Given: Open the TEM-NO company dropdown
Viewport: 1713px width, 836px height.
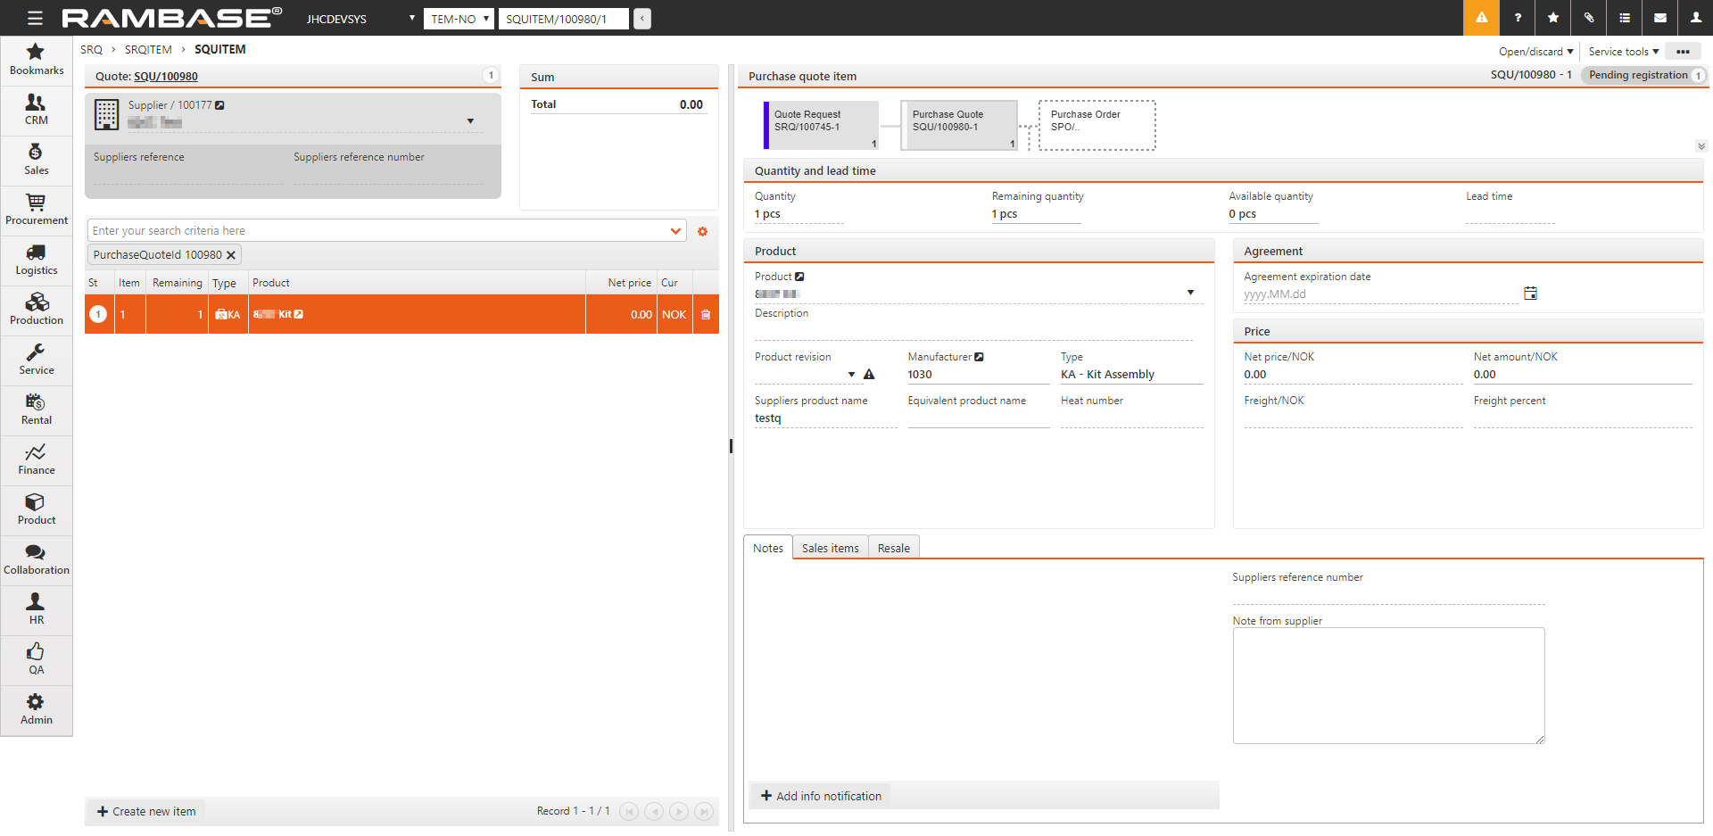Looking at the screenshot, I should (x=459, y=19).
